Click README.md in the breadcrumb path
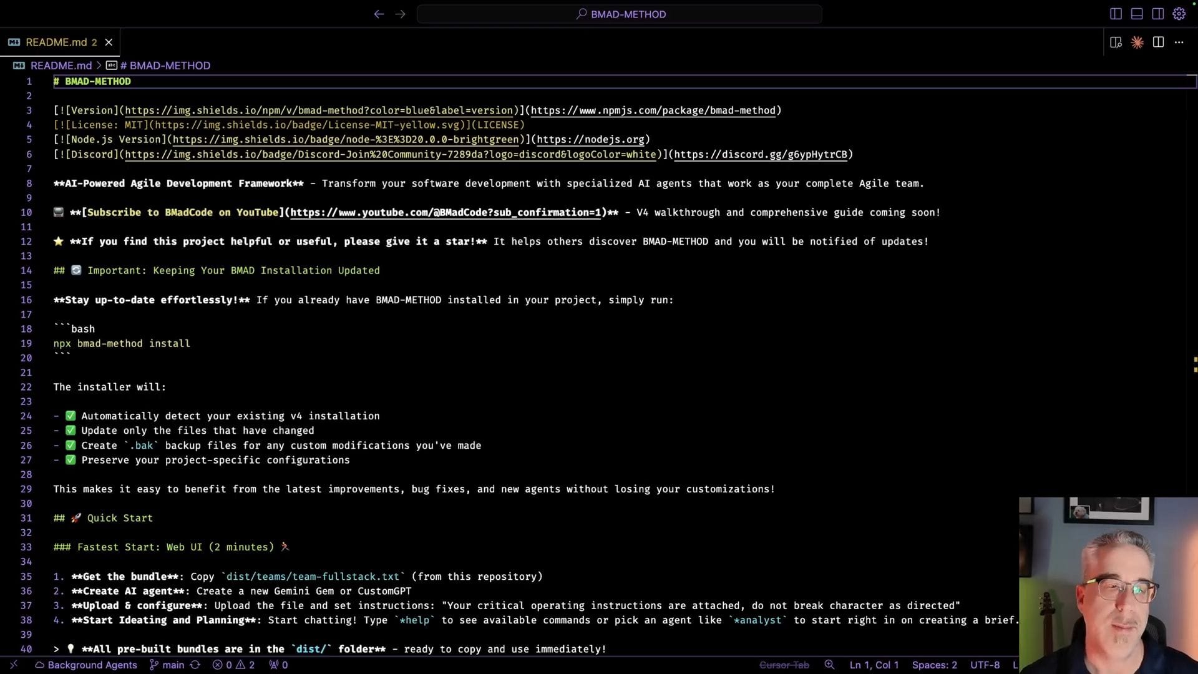The height and width of the screenshot is (674, 1198). point(61,66)
